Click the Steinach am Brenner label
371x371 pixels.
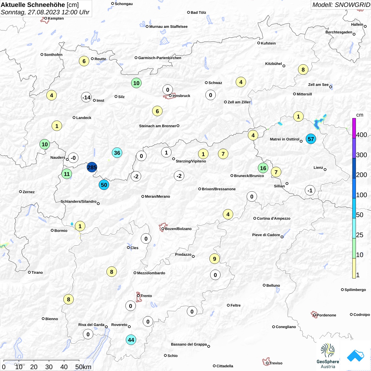pos(157,126)
